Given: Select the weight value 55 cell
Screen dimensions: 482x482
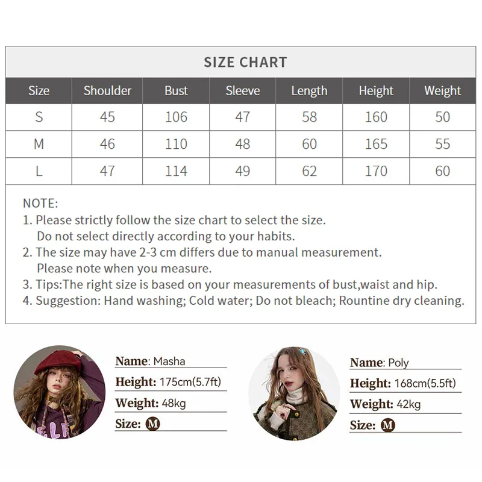Looking at the screenshot, I should (x=442, y=144).
